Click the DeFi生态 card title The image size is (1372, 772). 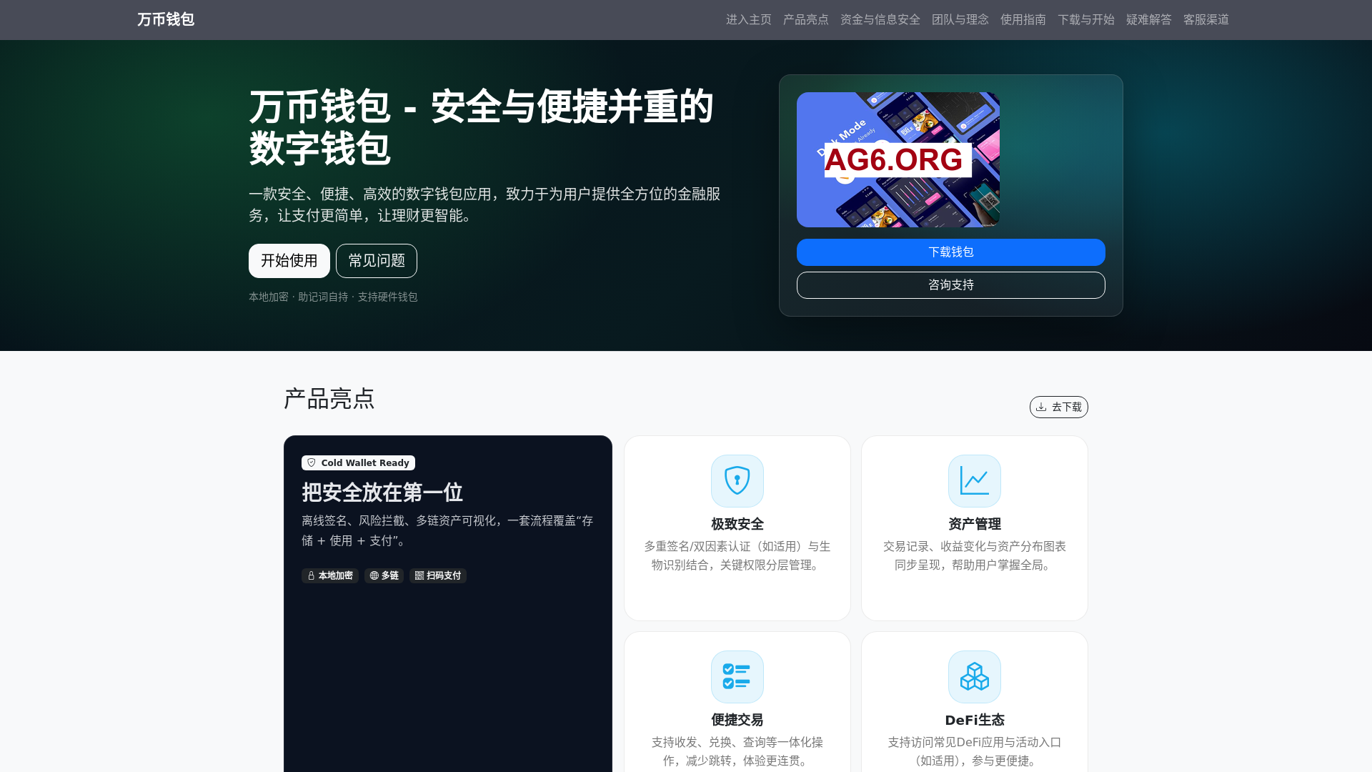[975, 720]
